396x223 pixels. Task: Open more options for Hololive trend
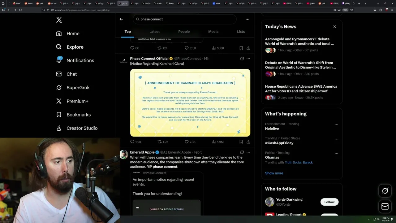point(336,125)
